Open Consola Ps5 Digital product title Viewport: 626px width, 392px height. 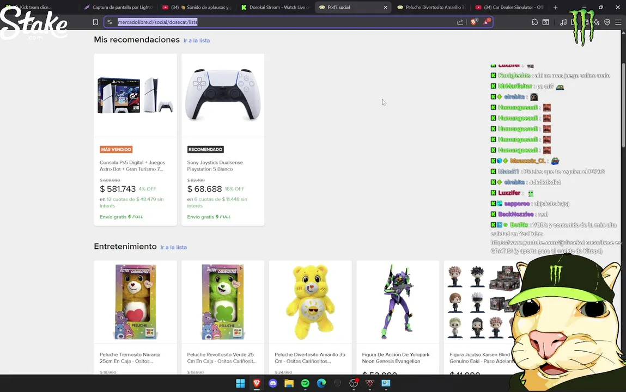pos(132,166)
